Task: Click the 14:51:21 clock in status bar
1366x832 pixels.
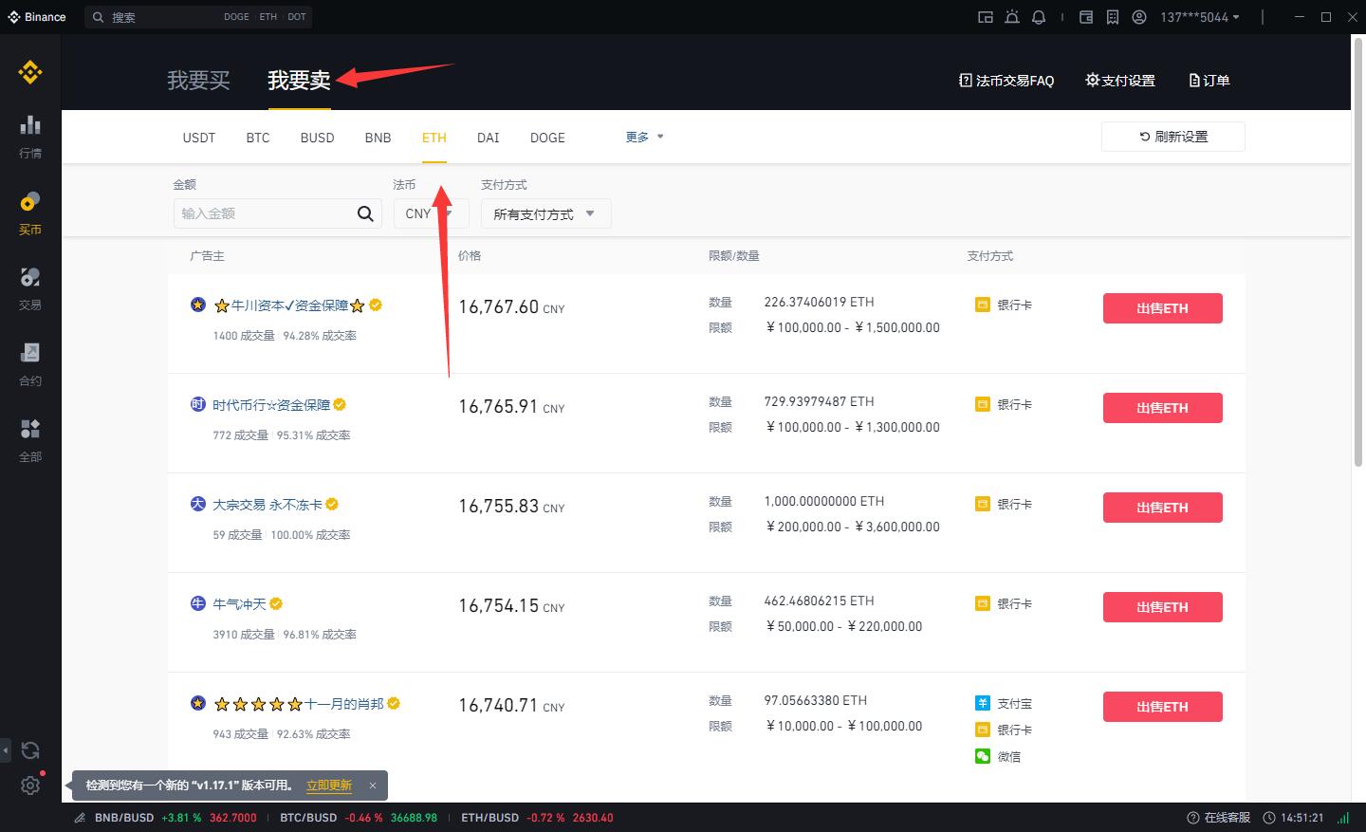Action: 1293,818
